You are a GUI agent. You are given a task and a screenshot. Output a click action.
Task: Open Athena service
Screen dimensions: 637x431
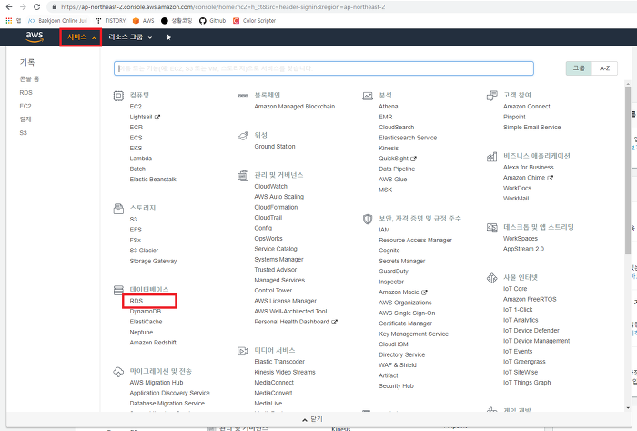(388, 107)
